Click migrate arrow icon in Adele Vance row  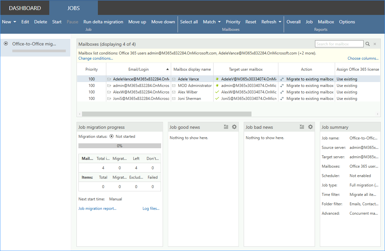tap(282, 79)
